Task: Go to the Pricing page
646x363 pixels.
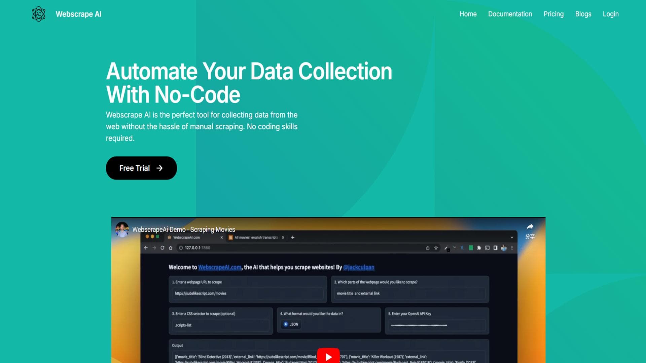Action: point(553,14)
